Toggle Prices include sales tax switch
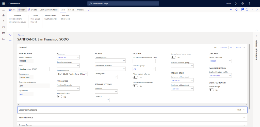 pos(136,77)
